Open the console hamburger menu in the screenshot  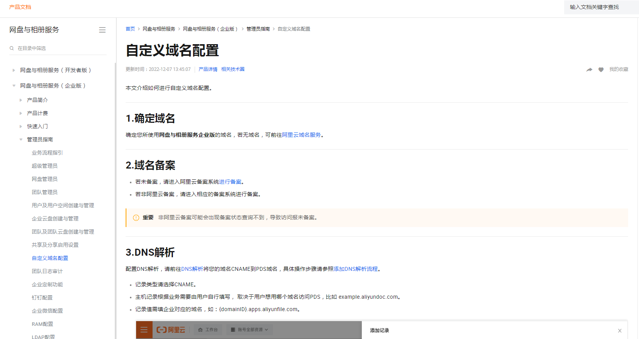(144, 330)
